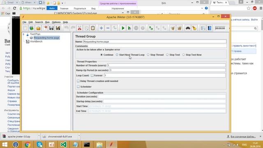
Task: Open the Search menu in JMeter
Action: [39, 22]
